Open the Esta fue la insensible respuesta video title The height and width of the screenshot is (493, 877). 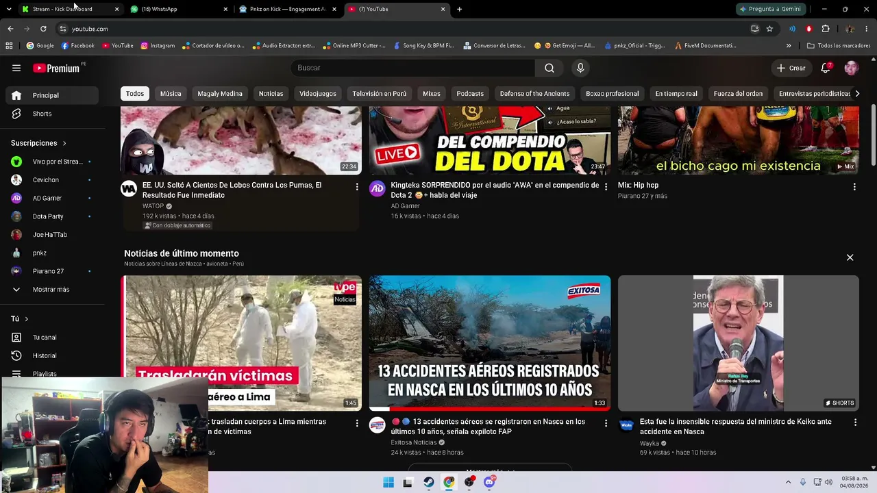pos(736,427)
